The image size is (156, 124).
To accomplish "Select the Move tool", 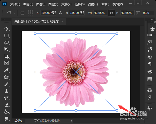I will 6,29.
